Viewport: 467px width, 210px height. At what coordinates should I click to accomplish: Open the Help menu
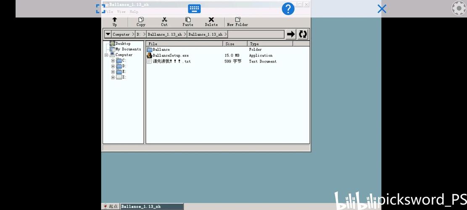coord(134,12)
